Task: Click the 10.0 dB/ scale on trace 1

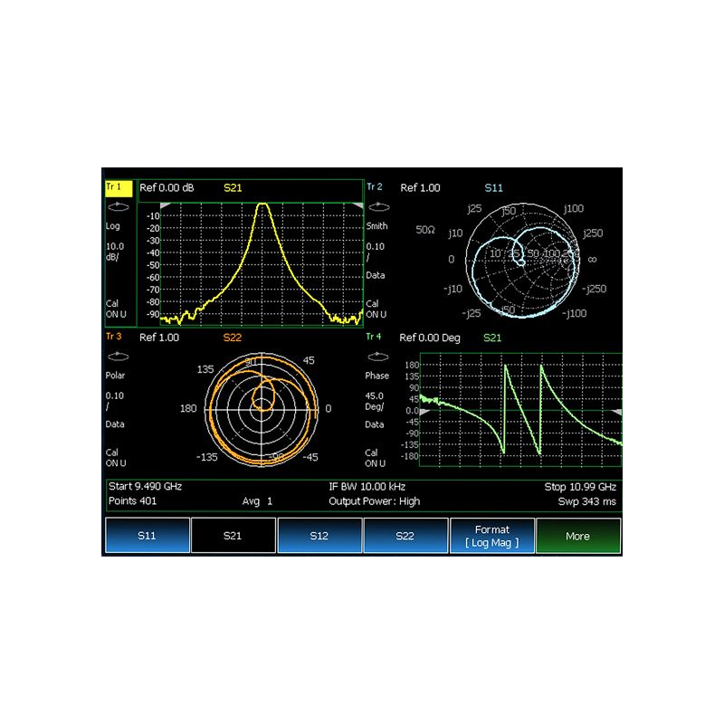Action: [x=115, y=252]
